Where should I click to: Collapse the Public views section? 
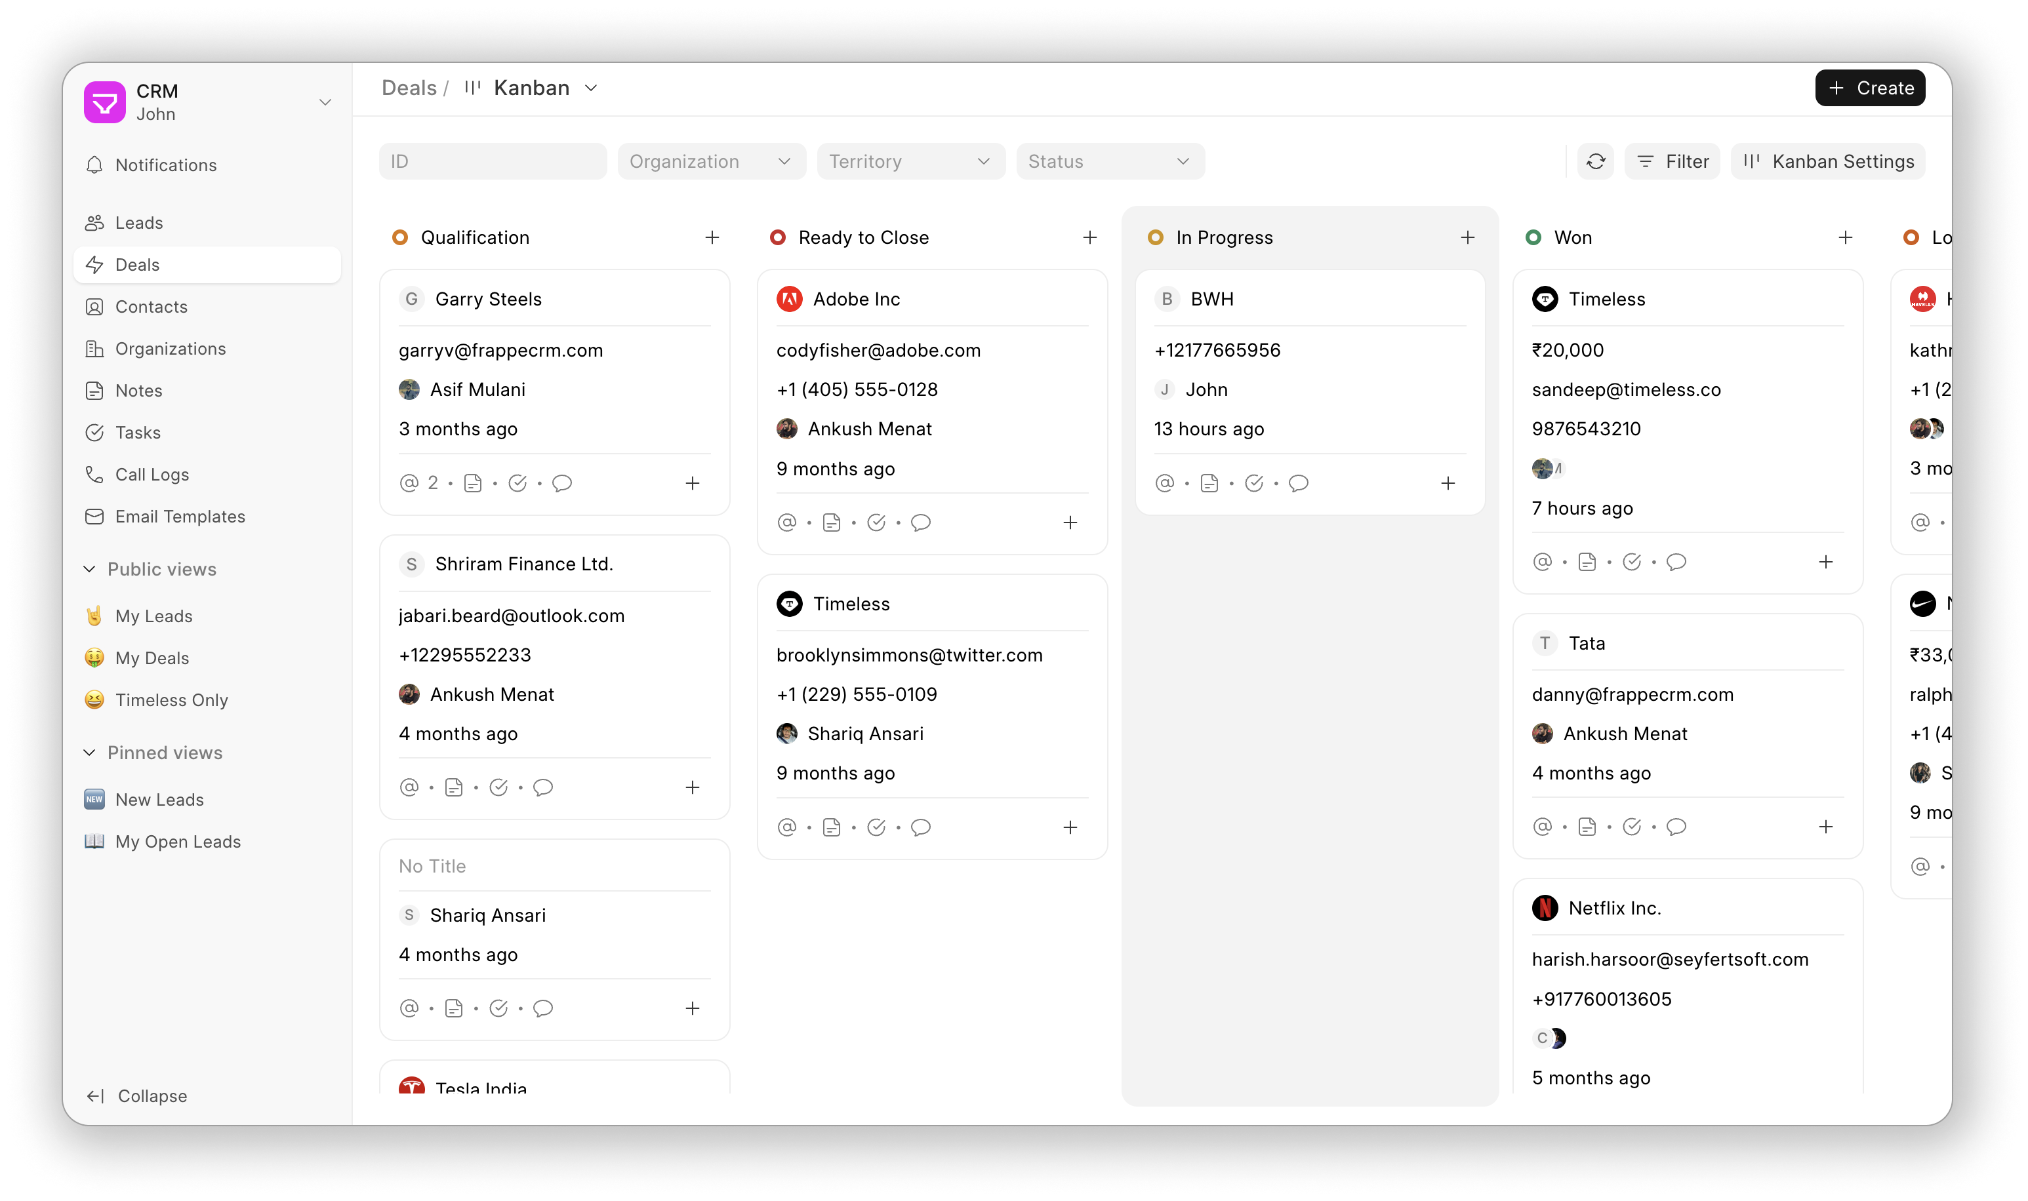pos(90,569)
